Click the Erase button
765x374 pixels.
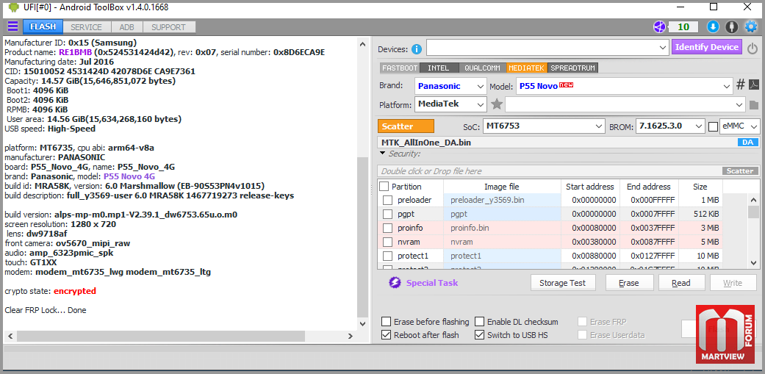629,283
